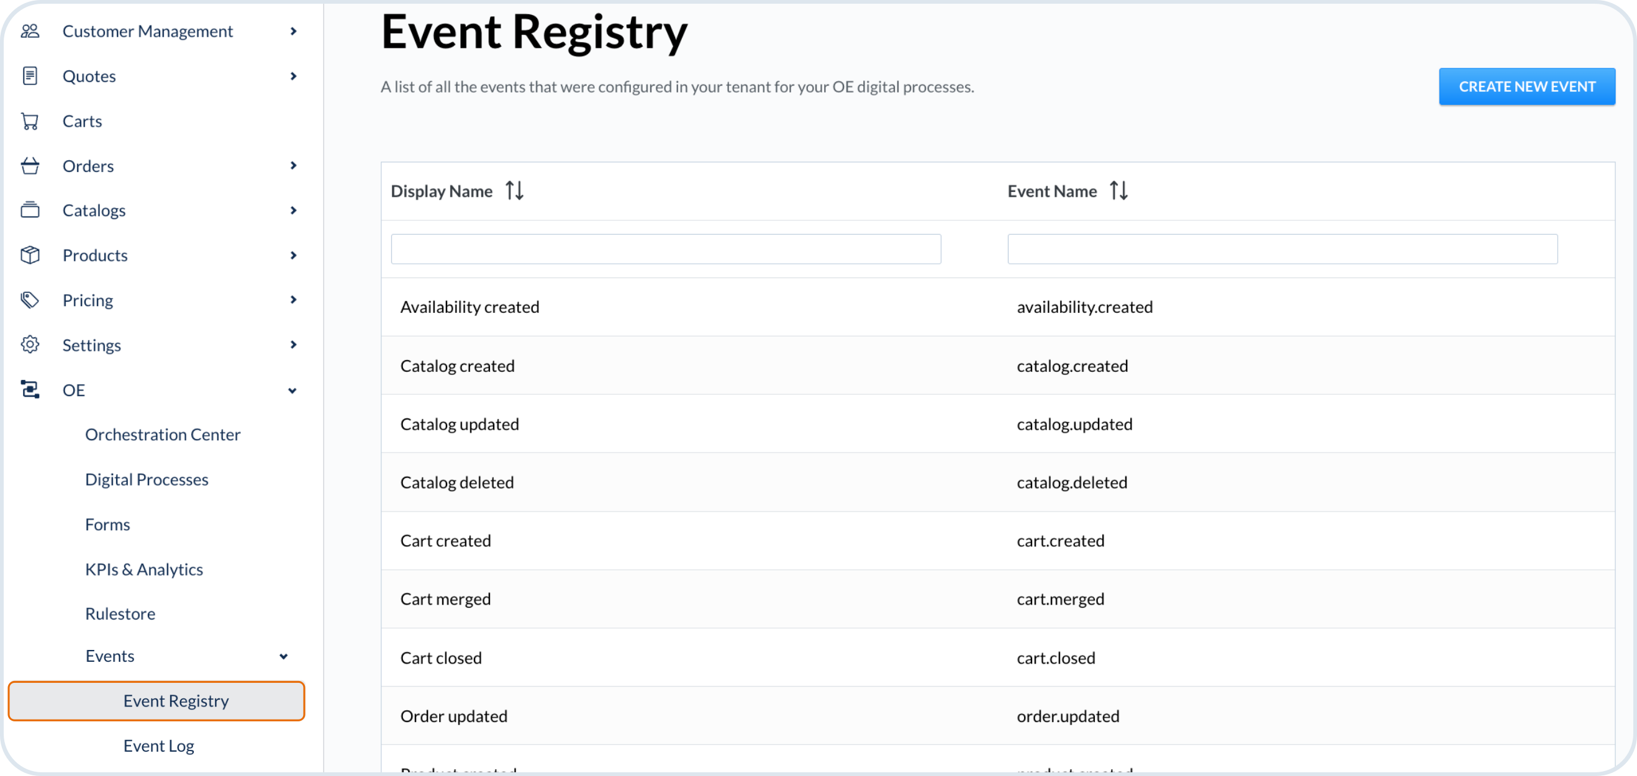This screenshot has width=1637, height=776.
Task: Open KPIs & Analytics menu item
Action: click(144, 569)
